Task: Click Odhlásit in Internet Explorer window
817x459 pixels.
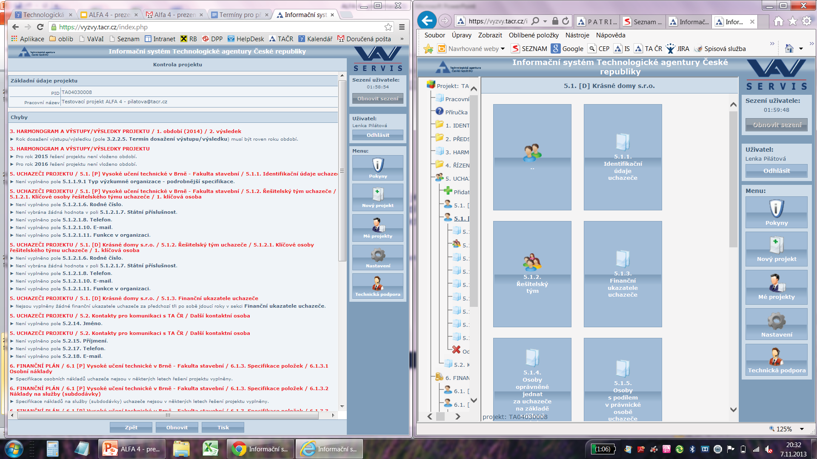Action: 777,171
